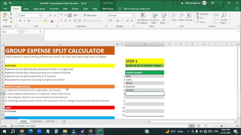Open the Clear dropdown

tap(201, 22)
